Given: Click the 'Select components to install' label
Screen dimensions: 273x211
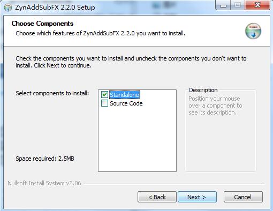Looking at the screenshot, I should pos(52,93).
